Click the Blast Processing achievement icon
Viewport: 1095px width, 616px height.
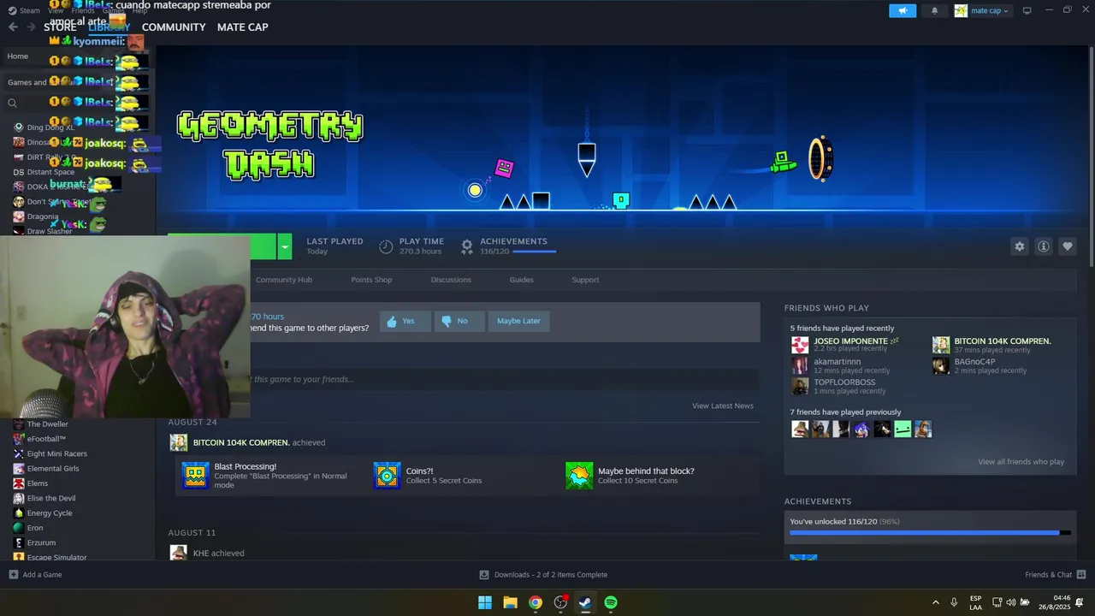pos(196,475)
